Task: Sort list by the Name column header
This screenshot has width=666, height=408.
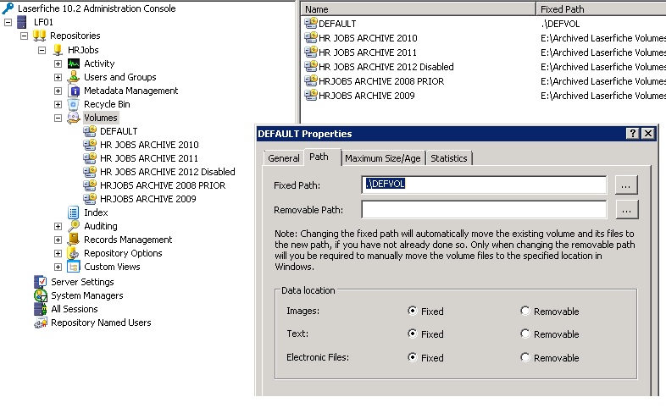Action: pos(418,9)
